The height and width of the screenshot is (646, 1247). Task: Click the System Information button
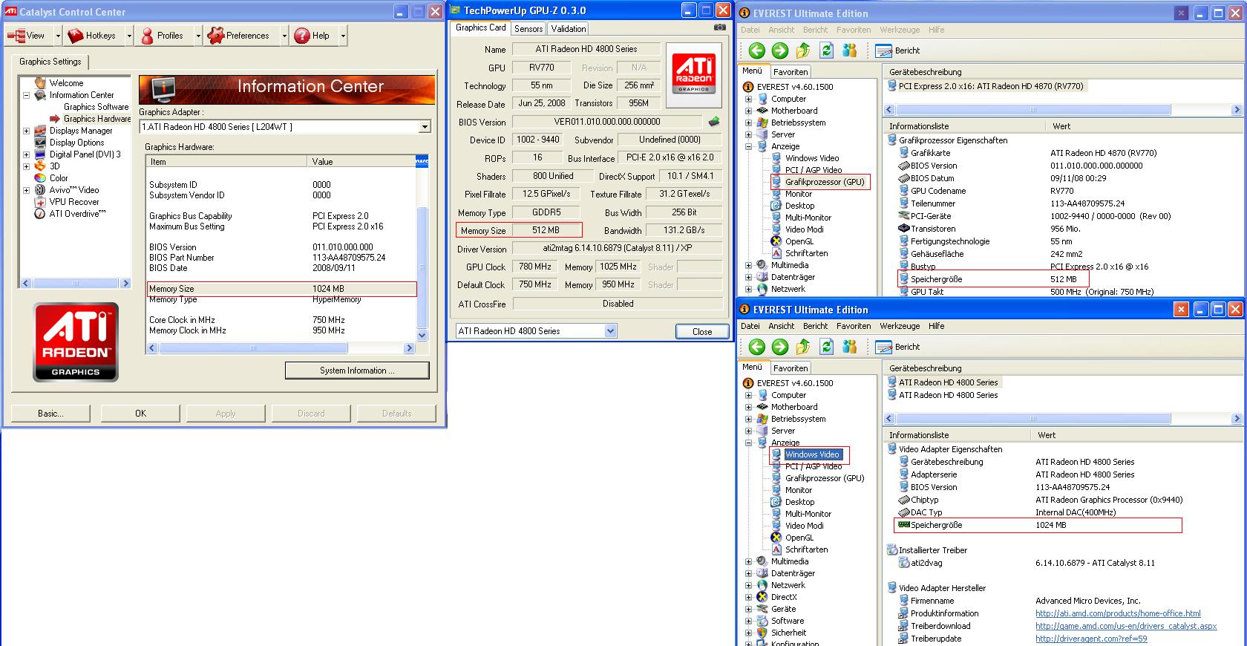click(357, 371)
